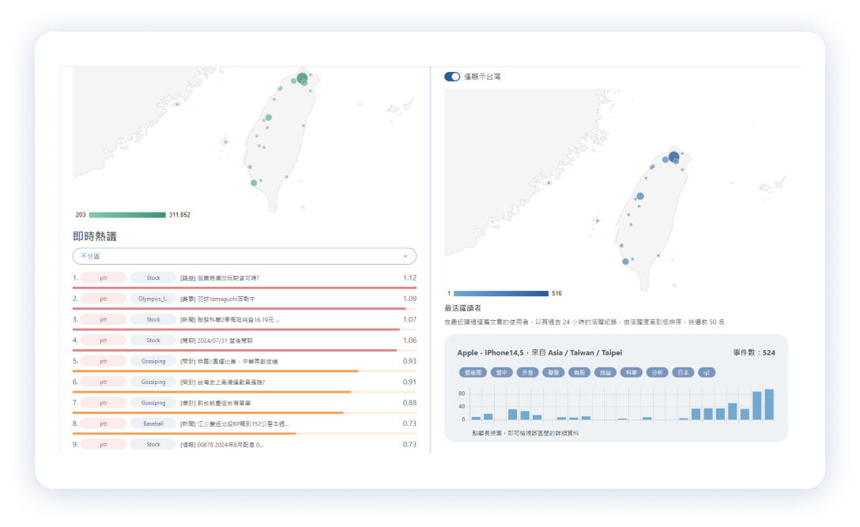This screenshot has width=860, height=527.
Task: Select the 日本 keyword chip
Action: (x=683, y=373)
